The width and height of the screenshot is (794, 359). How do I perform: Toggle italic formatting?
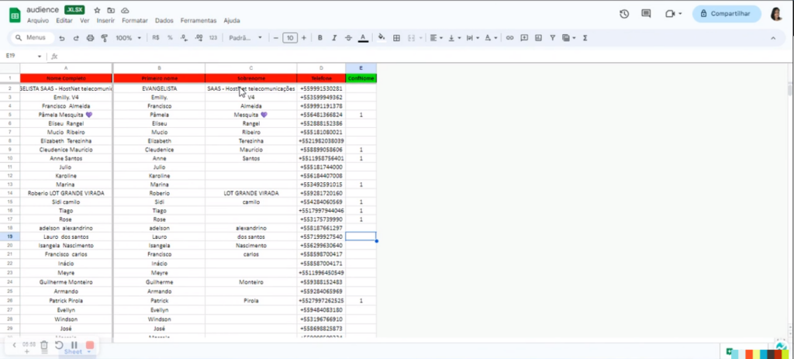coord(333,37)
